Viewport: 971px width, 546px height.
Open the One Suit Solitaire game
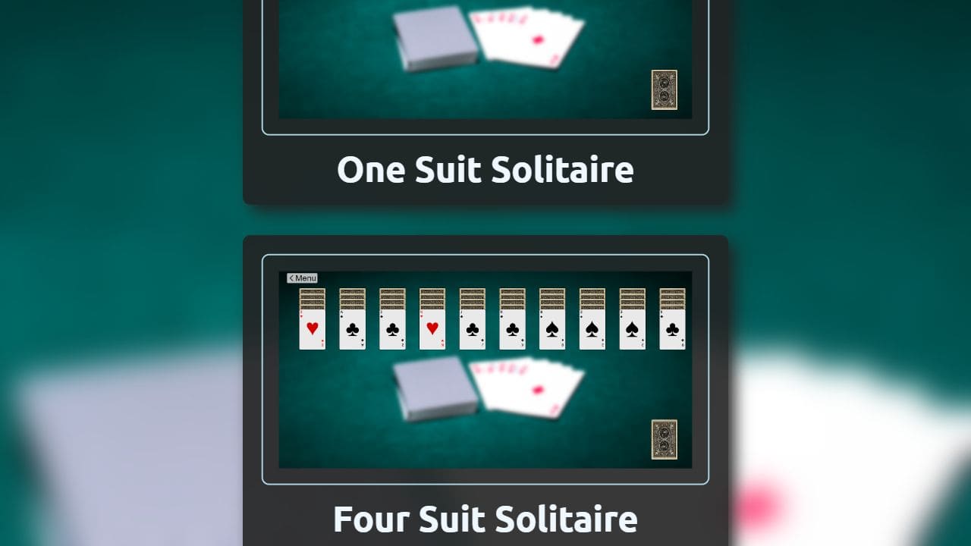485,169
